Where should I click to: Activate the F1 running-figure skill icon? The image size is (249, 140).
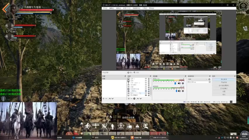coord(87,126)
